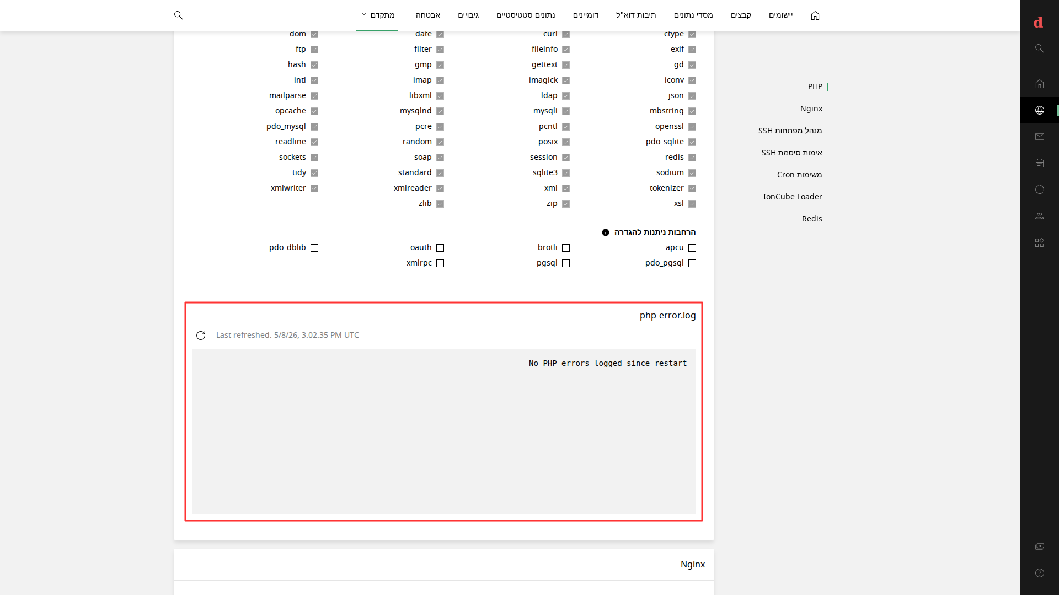The image size is (1059, 595).
Task: Enable the brotli extension checkbox
Action: (566, 248)
